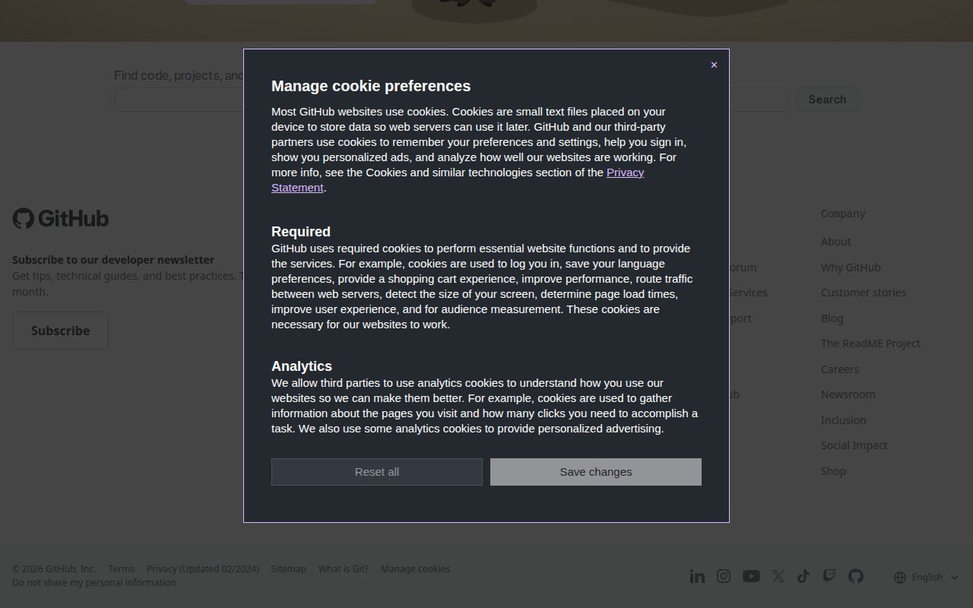Image resolution: width=973 pixels, height=608 pixels.
Task: Open the YouTube channel icon
Action: pos(751,576)
